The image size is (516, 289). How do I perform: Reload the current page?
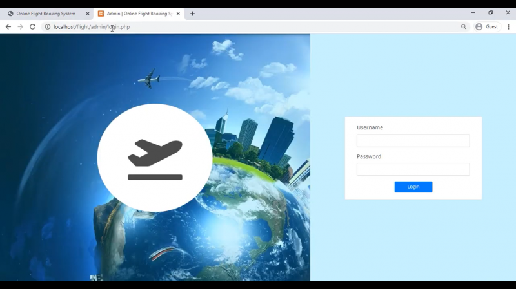(x=33, y=27)
